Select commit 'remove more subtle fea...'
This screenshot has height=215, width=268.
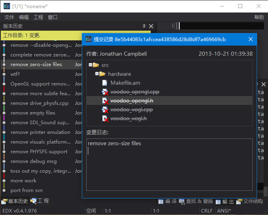pos(42,94)
